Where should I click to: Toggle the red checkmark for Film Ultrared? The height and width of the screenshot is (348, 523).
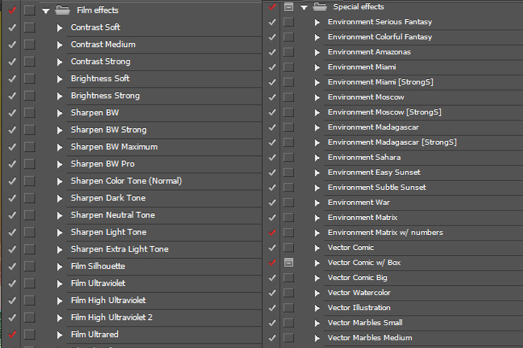pos(12,335)
